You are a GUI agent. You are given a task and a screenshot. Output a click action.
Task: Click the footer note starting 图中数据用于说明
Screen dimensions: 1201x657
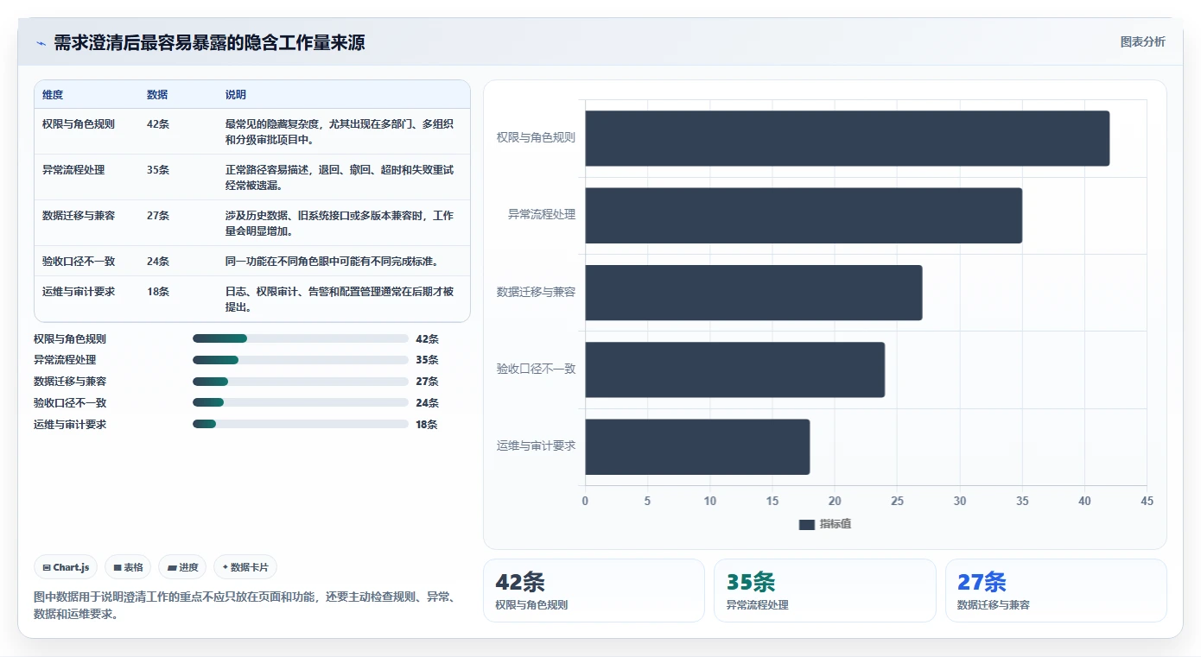(x=245, y=605)
